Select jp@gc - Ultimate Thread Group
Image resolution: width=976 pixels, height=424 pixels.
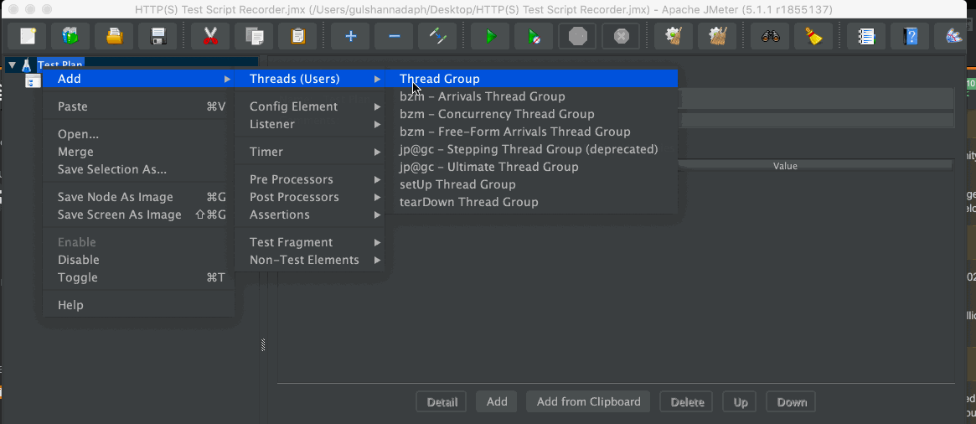coord(532,167)
